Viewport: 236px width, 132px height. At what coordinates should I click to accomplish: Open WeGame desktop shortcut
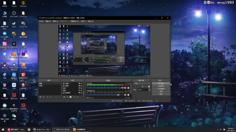[x=23, y=4]
